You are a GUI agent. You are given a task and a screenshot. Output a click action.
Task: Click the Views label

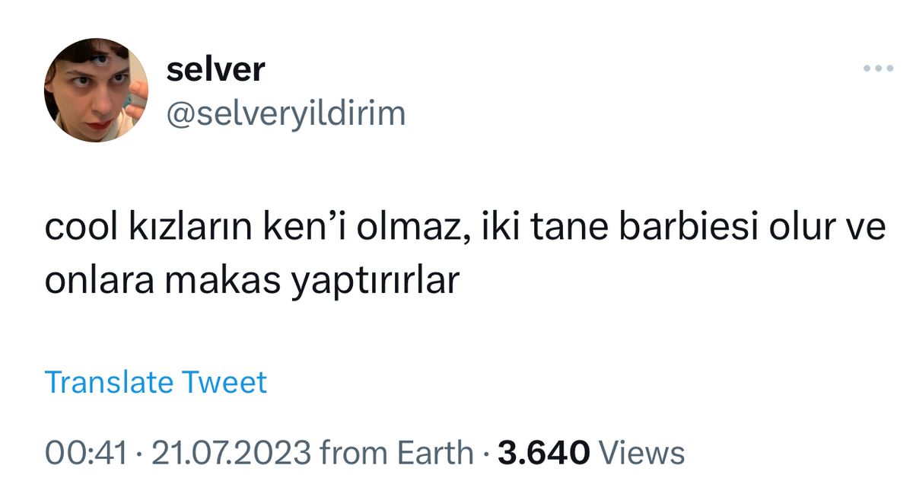(642, 454)
